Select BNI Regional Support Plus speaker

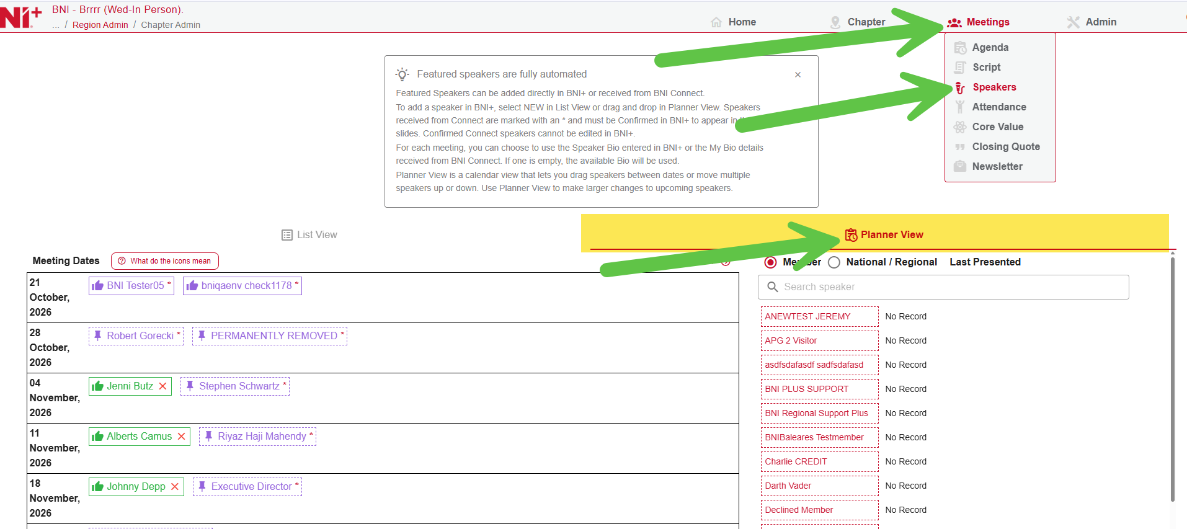(819, 413)
